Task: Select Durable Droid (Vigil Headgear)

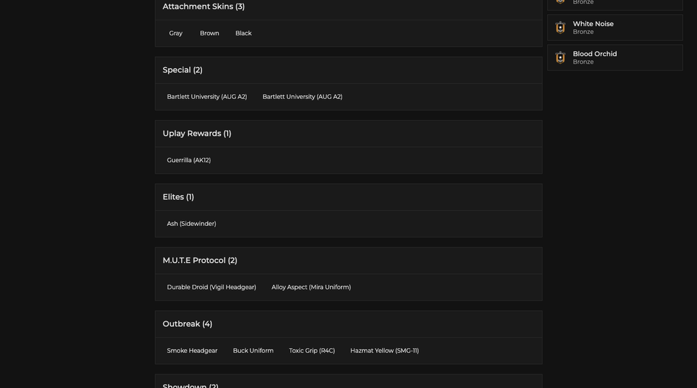Action: (211, 288)
